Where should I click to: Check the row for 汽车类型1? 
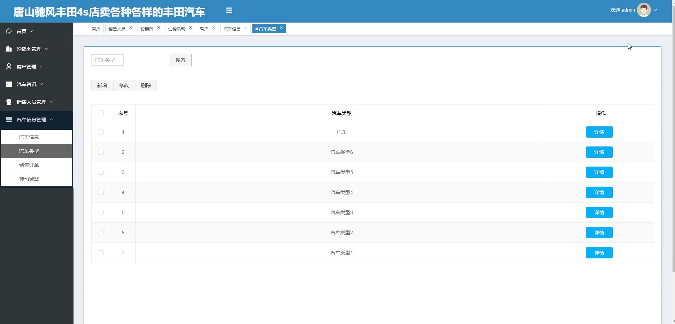coord(101,253)
